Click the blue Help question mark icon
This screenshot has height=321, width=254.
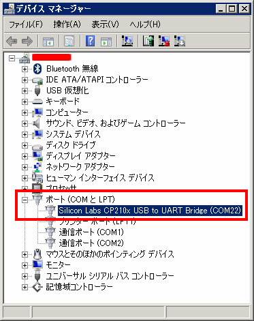pyautogui.click(x=90, y=41)
